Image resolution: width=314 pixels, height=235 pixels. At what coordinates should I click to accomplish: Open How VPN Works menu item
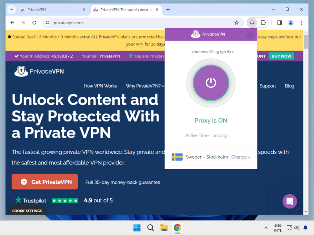(100, 86)
